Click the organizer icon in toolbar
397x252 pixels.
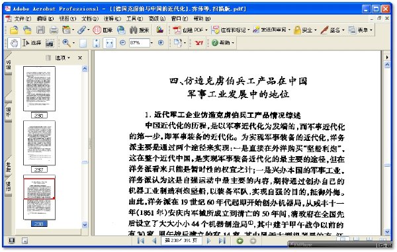[67, 30]
